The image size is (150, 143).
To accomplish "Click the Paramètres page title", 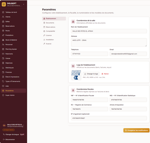I will (x=49, y=10).
